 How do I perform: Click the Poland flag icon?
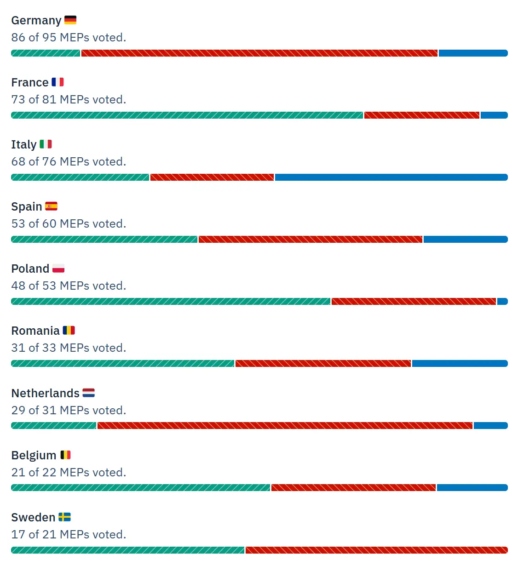[58, 269]
